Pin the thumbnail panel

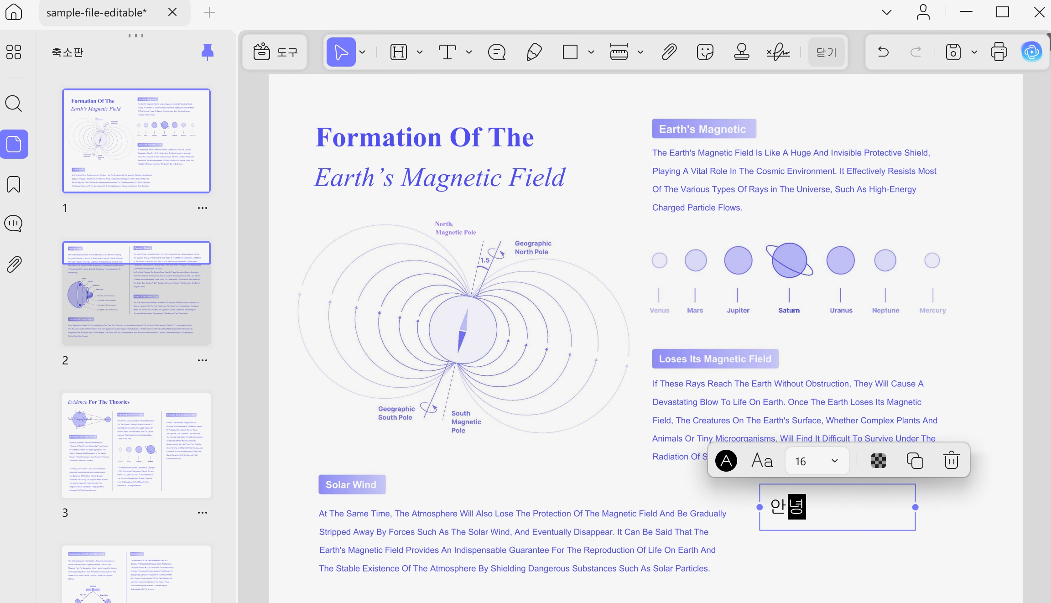click(x=208, y=52)
